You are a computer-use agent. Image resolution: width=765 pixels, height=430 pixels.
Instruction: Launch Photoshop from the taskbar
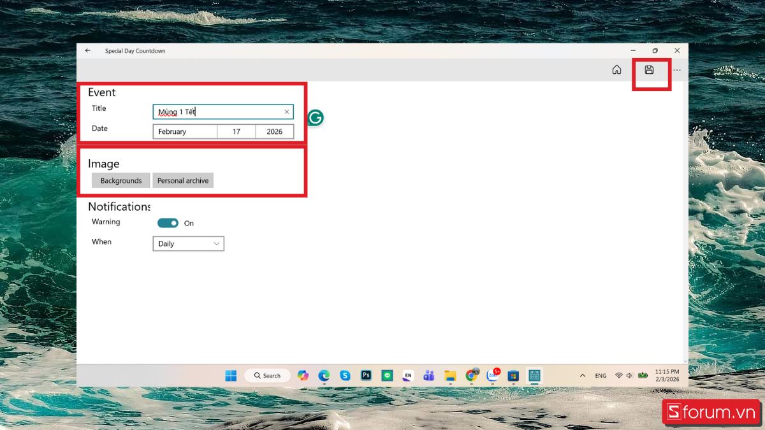click(x=366, y=376)
